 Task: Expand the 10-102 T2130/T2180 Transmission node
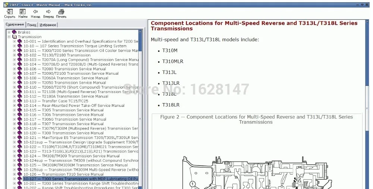point(14,55)
